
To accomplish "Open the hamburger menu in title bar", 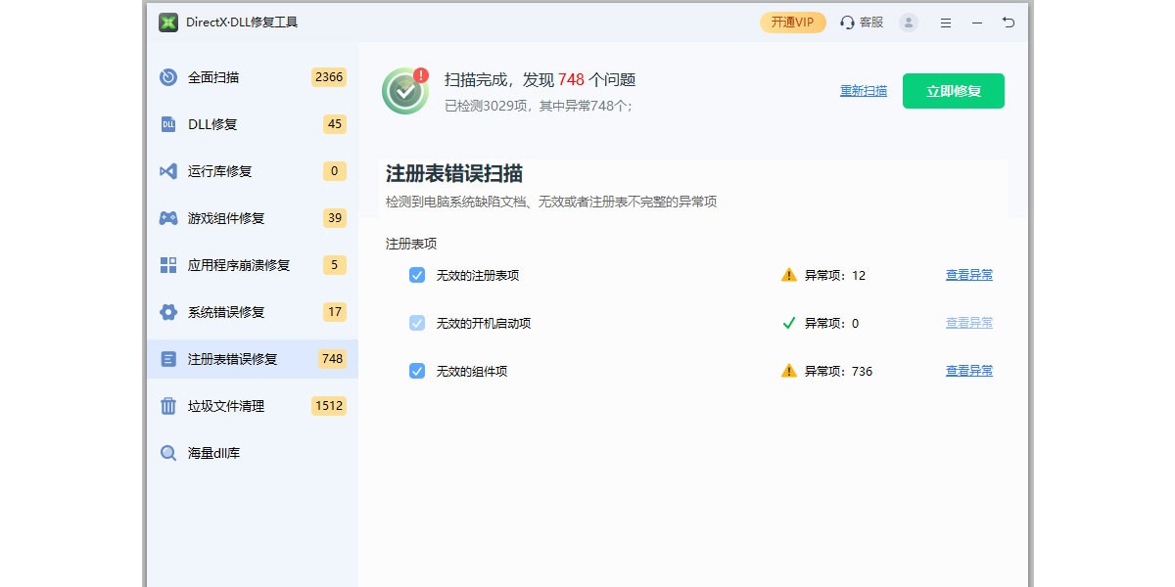I will click(945, 23).
